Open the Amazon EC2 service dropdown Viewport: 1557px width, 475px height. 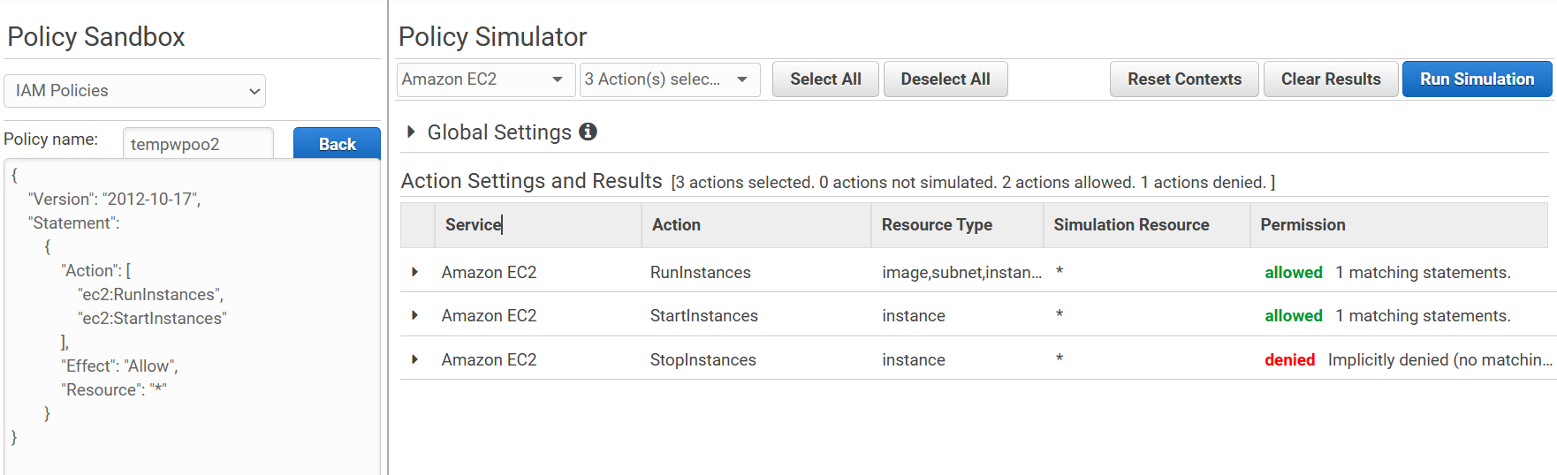click(485, 79)
